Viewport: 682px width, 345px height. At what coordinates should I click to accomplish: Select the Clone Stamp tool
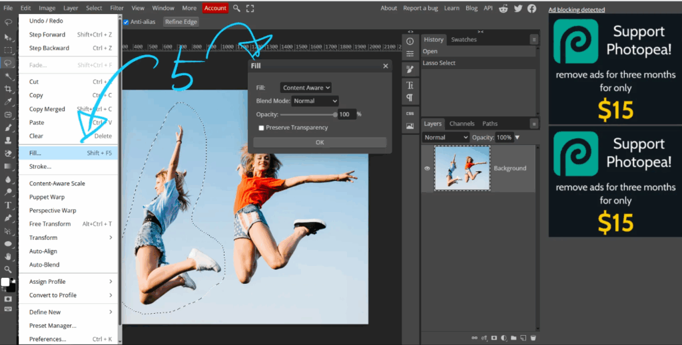pos(8,141)
